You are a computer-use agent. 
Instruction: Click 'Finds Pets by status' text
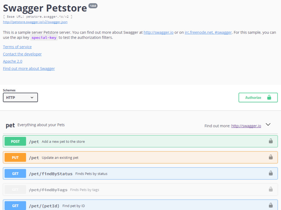tap(91, 174)
